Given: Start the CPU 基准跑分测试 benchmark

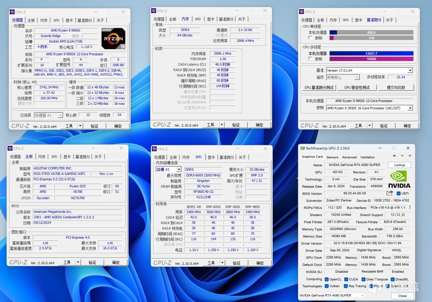Looking at the screenshot, I should [x=319, y=87].
